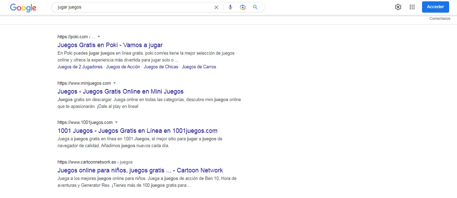Screen dimensions: 457x198
Task: Click the Comentarios link
Action: click(440, 19)
